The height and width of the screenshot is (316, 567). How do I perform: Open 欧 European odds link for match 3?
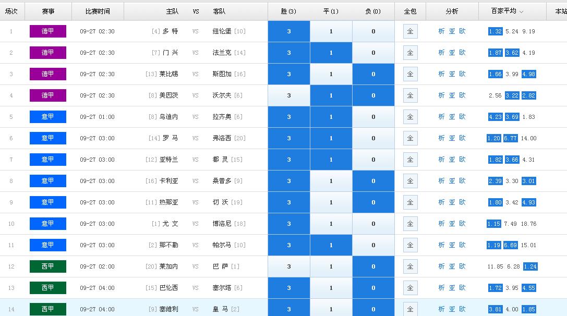tap(462, 74)
